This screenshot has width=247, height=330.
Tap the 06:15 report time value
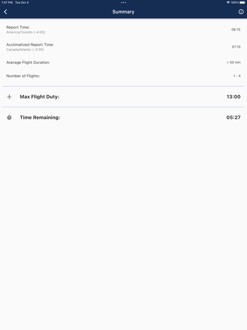point(236,30)
